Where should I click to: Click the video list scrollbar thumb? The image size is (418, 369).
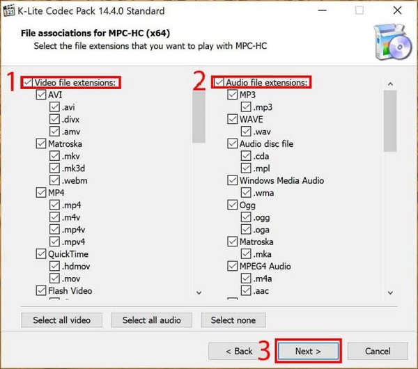coord(199,116)
